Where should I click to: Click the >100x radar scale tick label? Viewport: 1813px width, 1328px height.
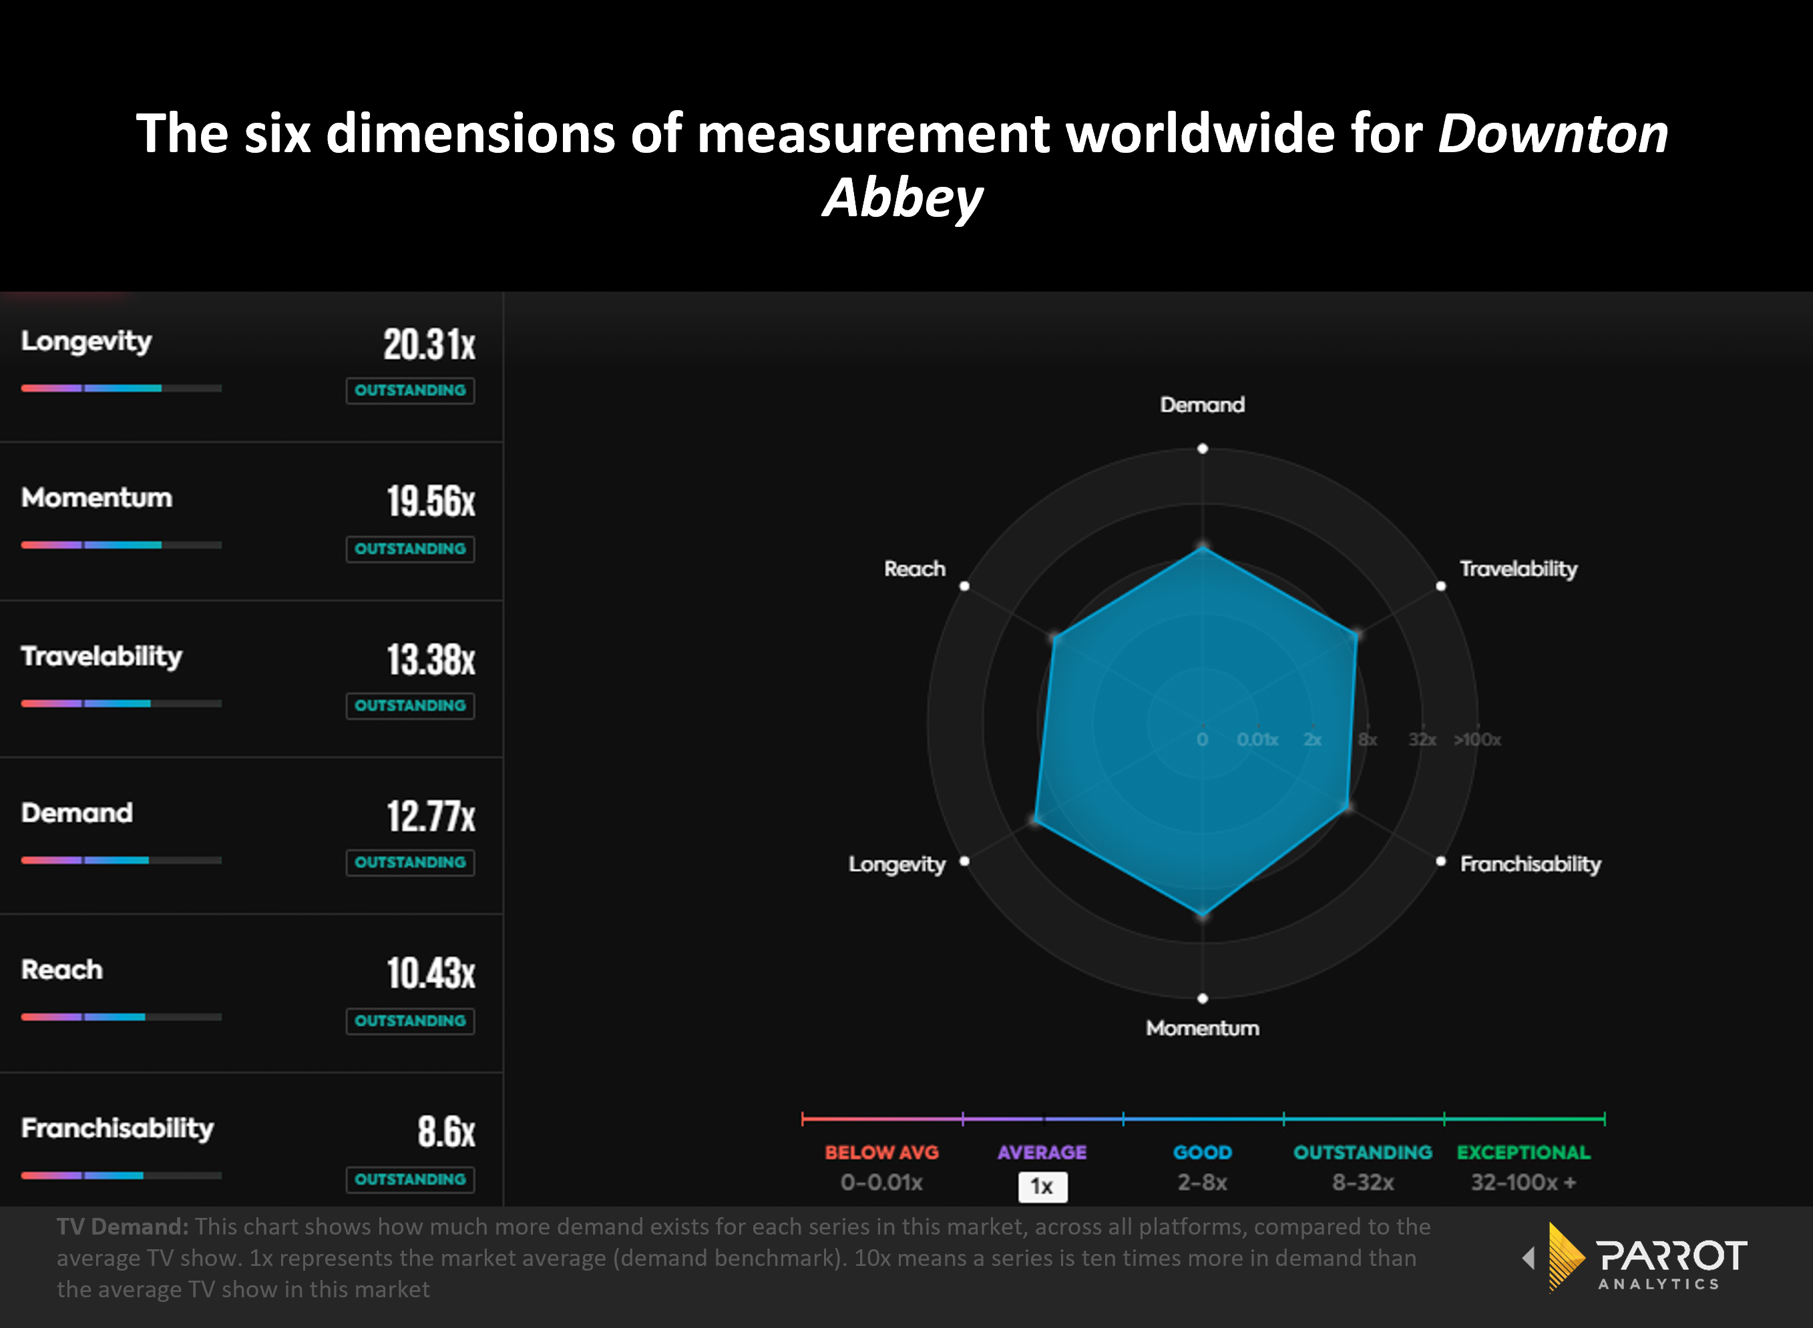click(1478, 739)
